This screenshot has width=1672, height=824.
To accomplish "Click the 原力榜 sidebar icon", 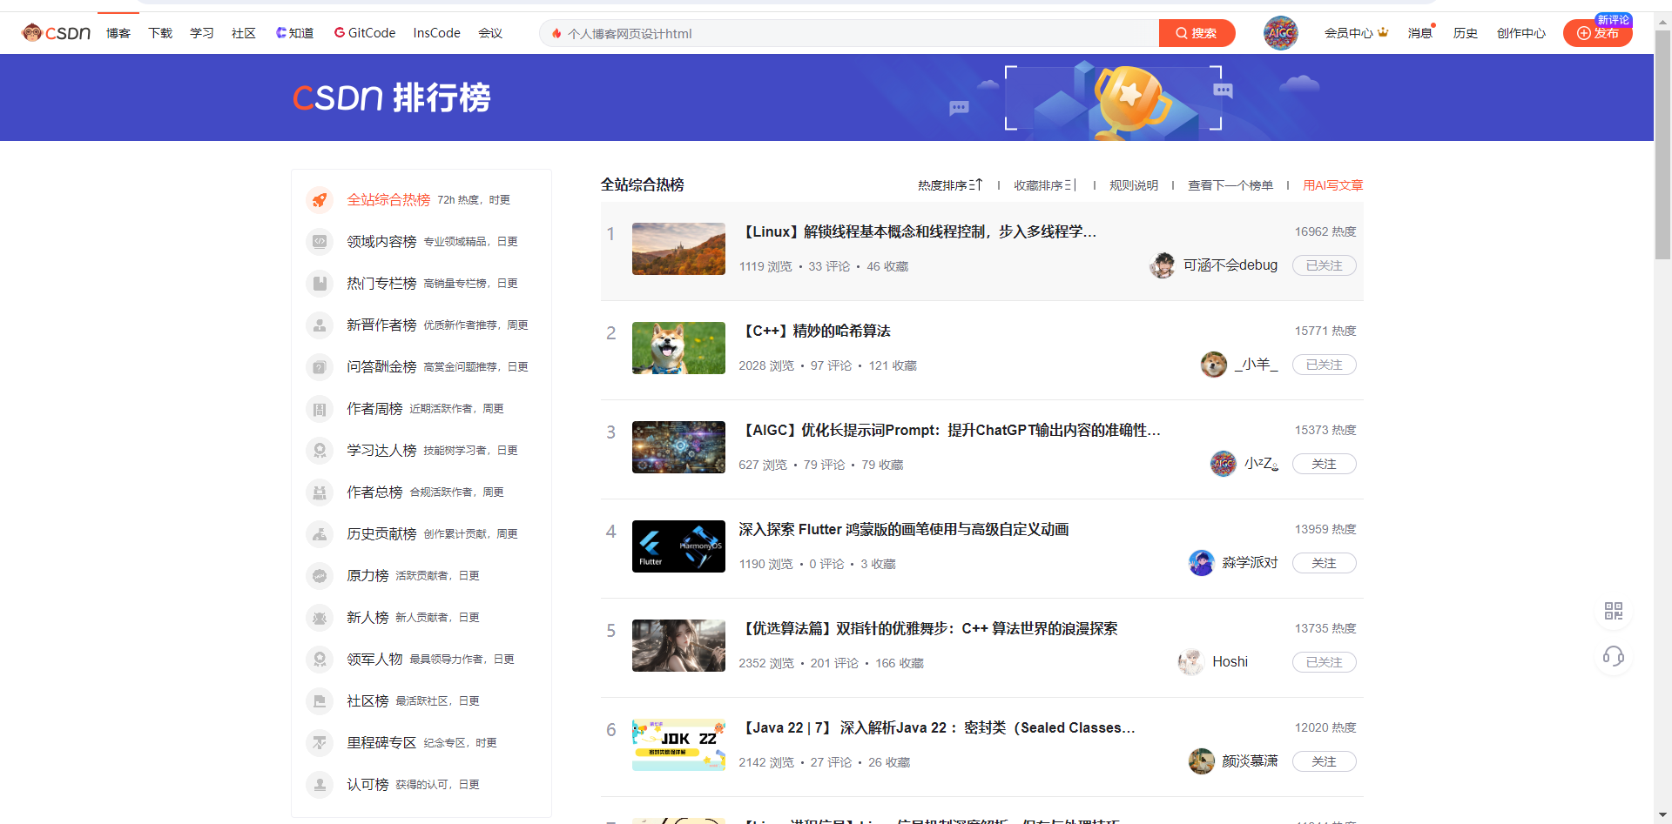I will pyautogui.click(x=320, y=576).
